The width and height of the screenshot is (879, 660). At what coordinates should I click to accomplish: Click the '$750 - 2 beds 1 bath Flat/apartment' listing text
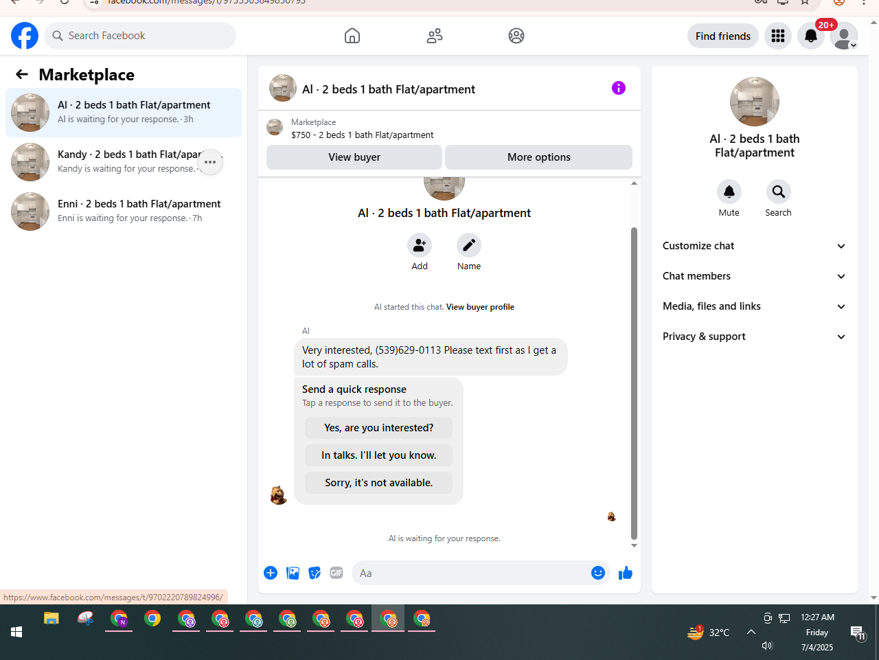[x=362, y=135]
